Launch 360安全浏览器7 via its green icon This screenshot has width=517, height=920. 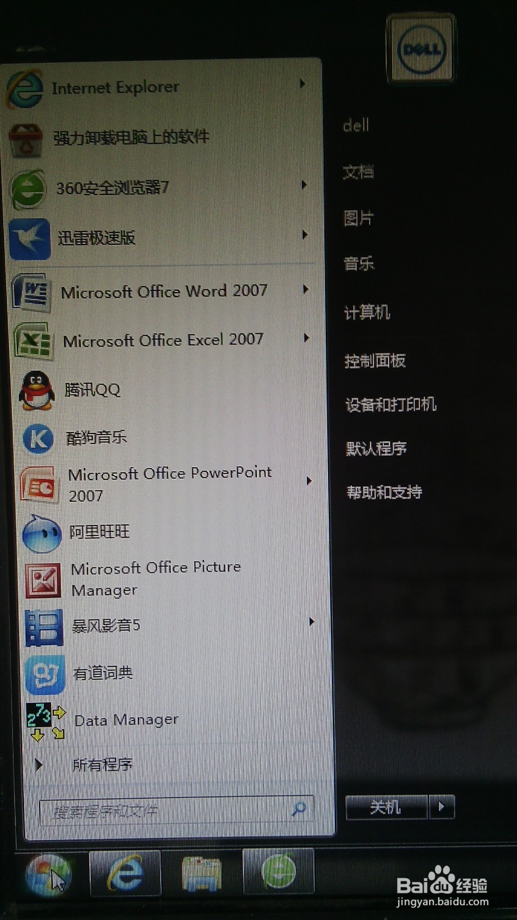[x=28, y=189]
